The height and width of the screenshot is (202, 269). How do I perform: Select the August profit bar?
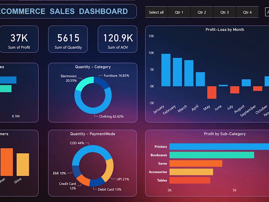tap(246, 82)
